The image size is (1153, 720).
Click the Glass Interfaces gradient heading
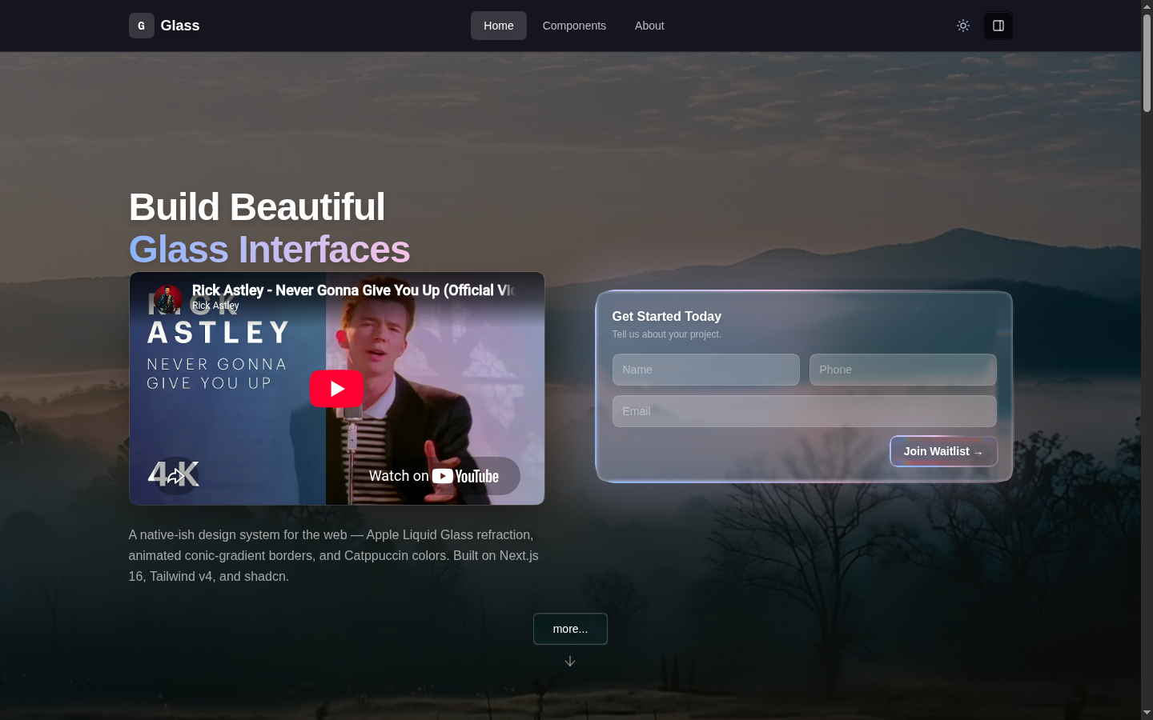270,250
